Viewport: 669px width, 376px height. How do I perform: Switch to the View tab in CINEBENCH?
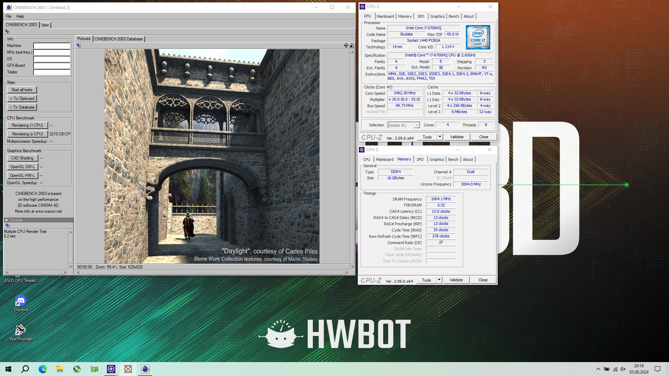[x=45, y=25]
